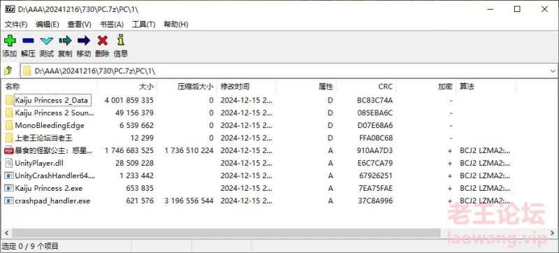Select the 上老王论坛当老王 folder name

(x=44, y=138)
